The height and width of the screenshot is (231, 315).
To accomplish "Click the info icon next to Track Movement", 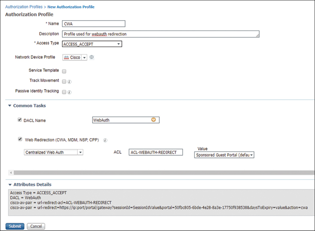I will pyautogui.click(x=69, y=81).
